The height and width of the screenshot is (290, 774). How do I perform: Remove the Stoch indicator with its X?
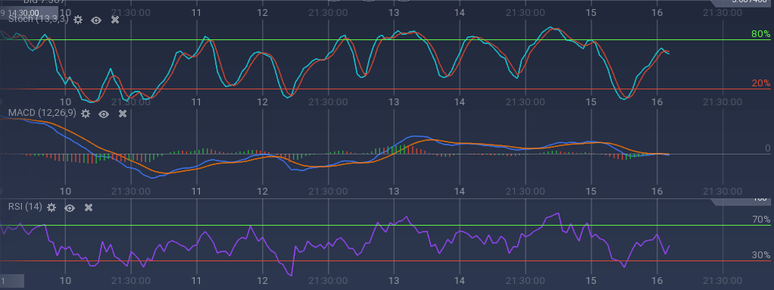pos(114,20)
